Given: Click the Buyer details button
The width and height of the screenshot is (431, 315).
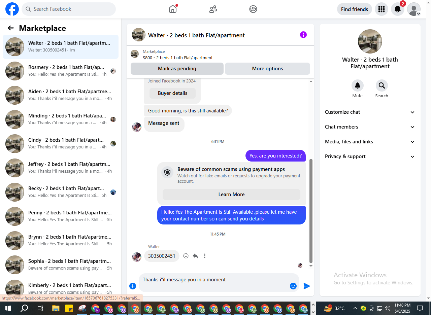Looking at the screenshot, I should (x=172, y=93).
